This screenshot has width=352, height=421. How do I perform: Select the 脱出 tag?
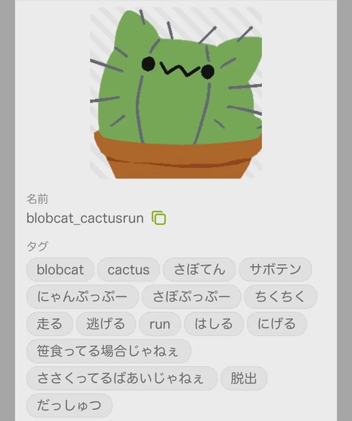coord(244,378)
